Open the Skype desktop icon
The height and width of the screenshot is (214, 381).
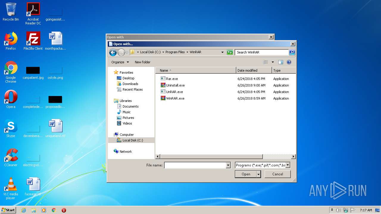[11, 128]
